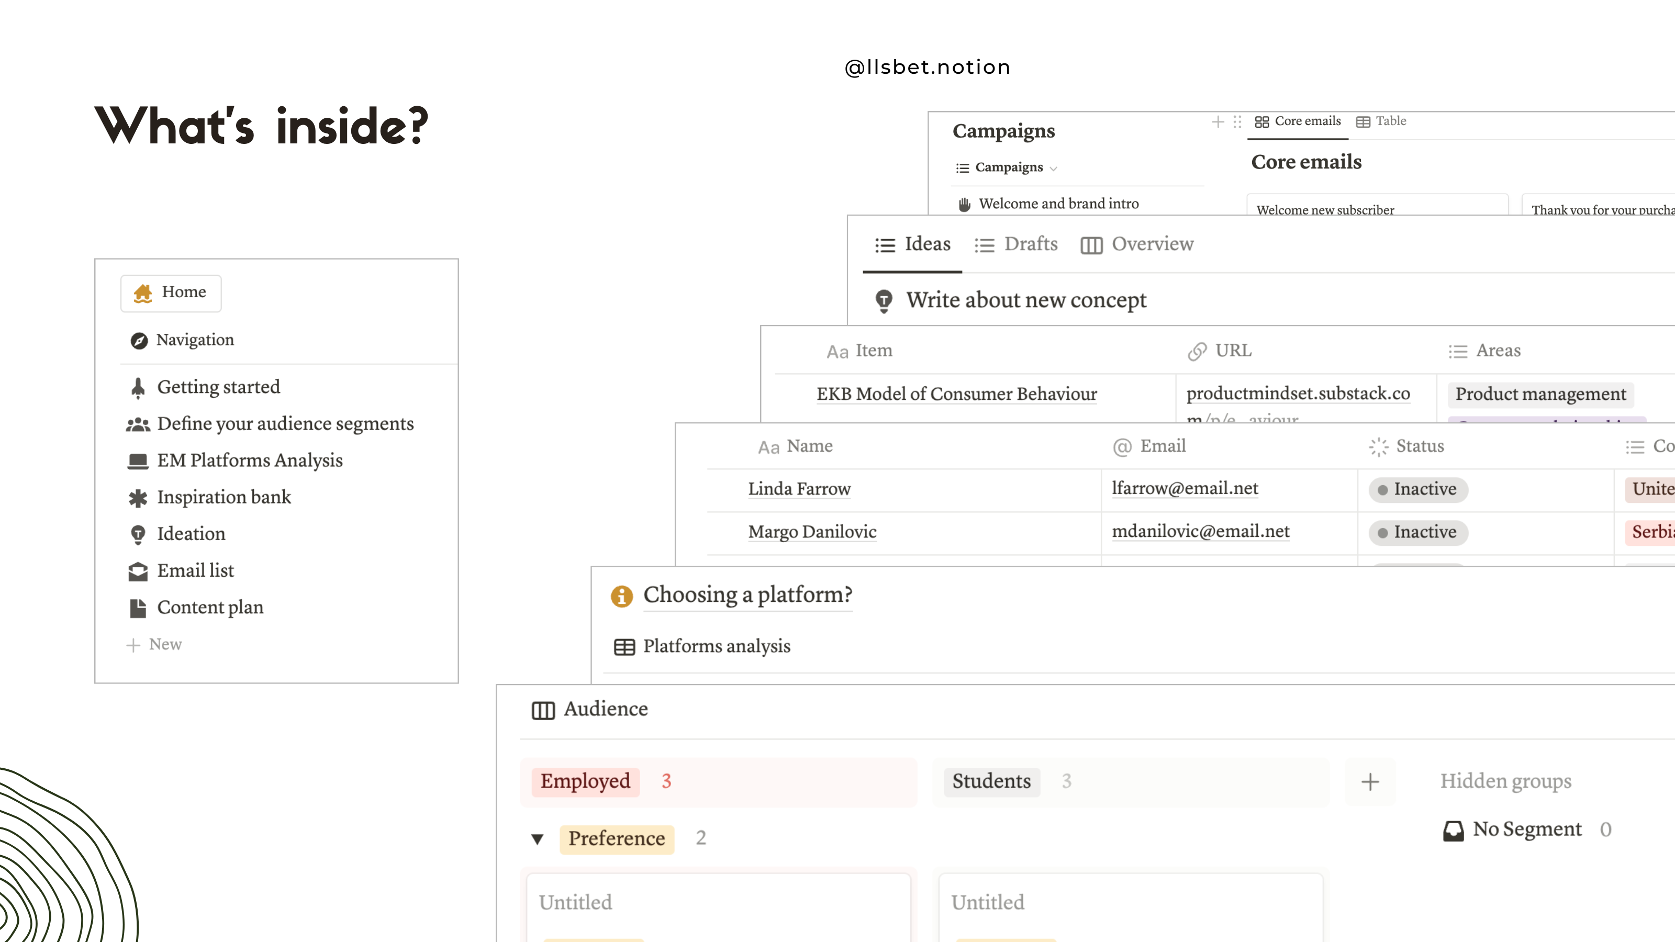
Task: Click Inactive status for Linda Farrow
Action: click(1418, 489)
